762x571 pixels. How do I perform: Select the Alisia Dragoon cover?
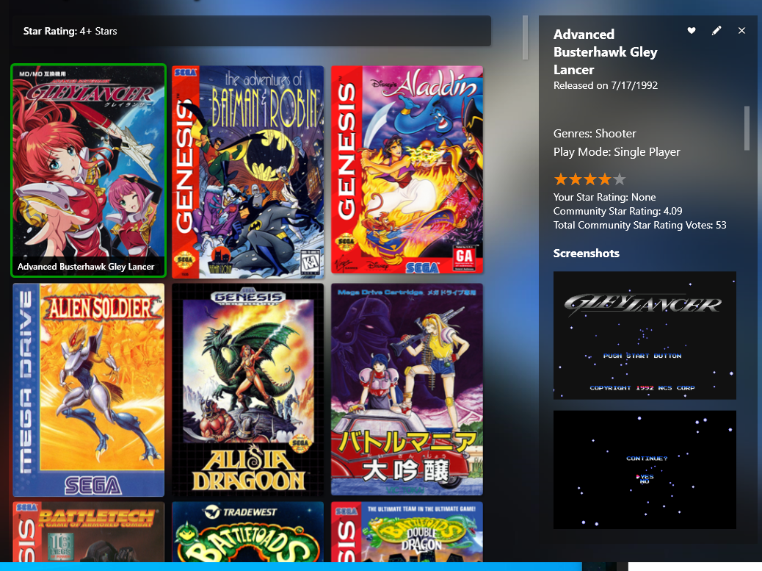coord(248,390)
